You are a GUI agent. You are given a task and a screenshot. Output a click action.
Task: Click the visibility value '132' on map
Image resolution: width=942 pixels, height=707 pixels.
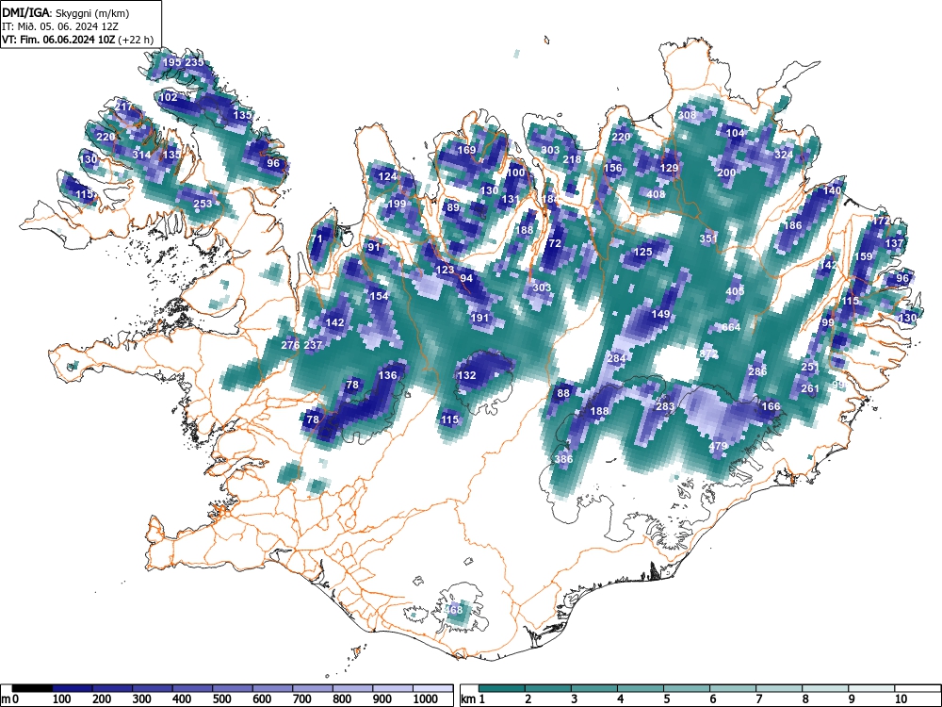(x=467, y=376)
